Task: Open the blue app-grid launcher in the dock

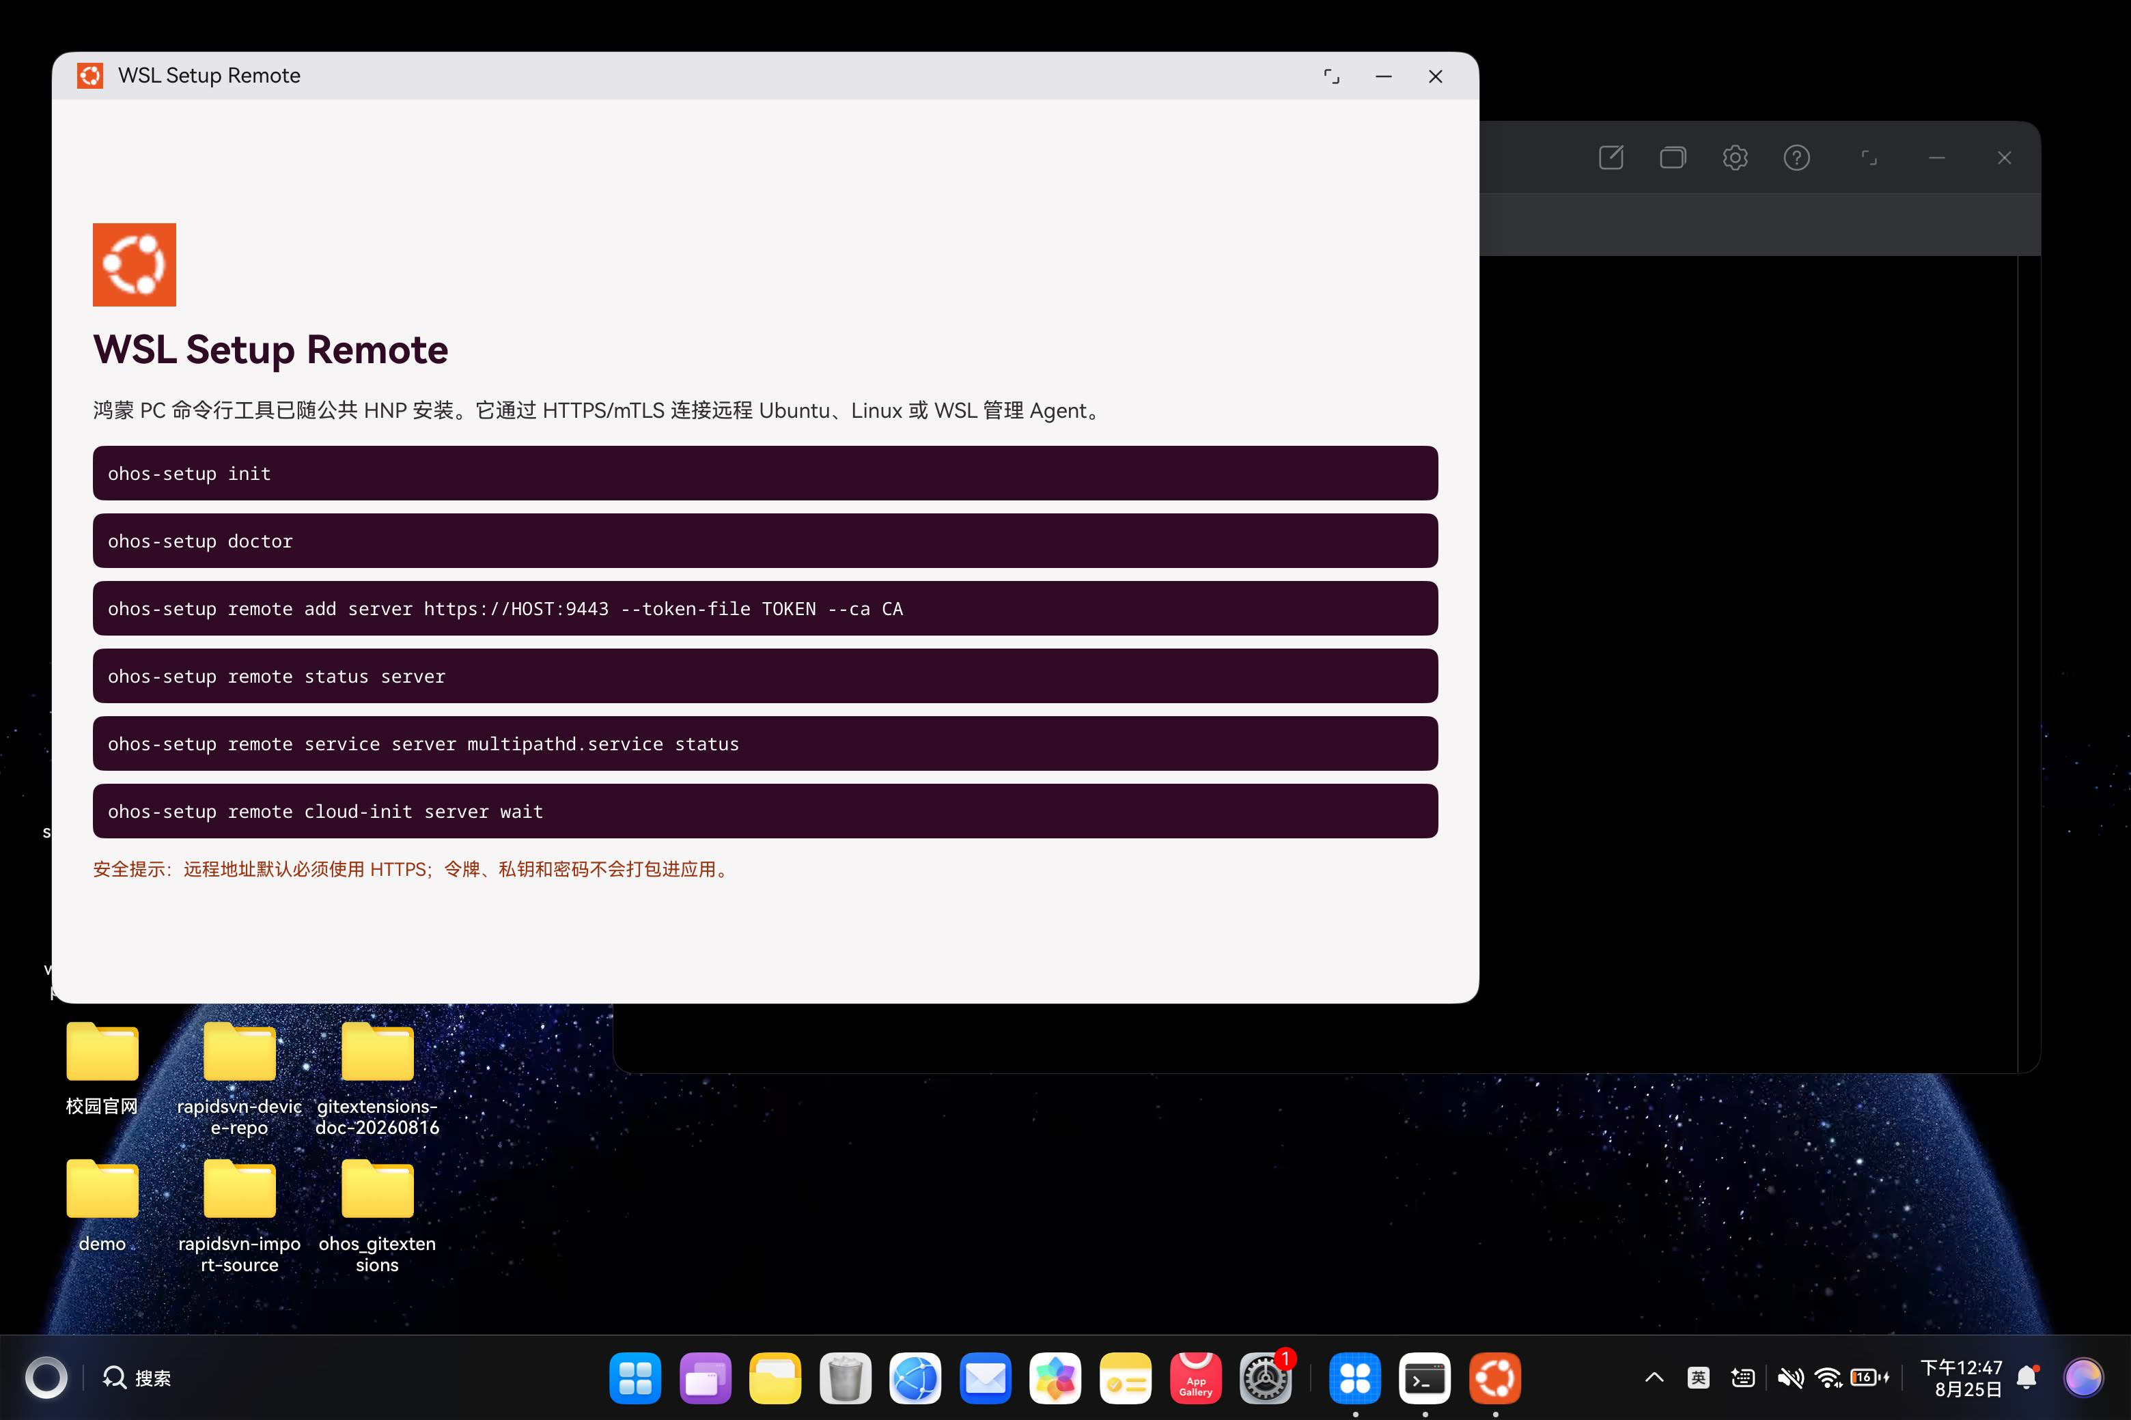Action: click(x=635, y=1378)
